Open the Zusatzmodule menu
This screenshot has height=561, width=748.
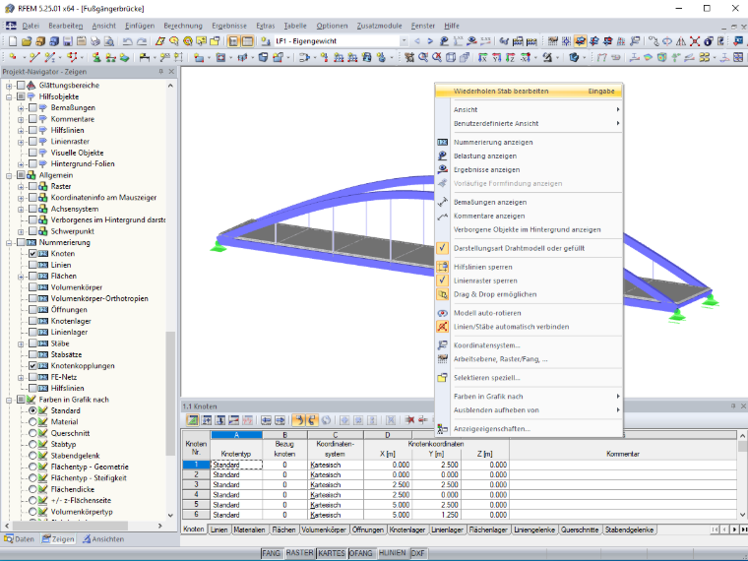(x=379, y=26)
